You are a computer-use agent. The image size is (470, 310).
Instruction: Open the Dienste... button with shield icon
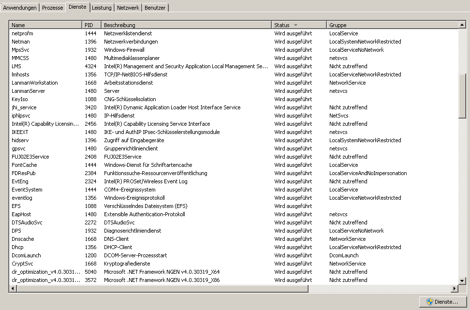pyautogui.click(x=443, y=302)
